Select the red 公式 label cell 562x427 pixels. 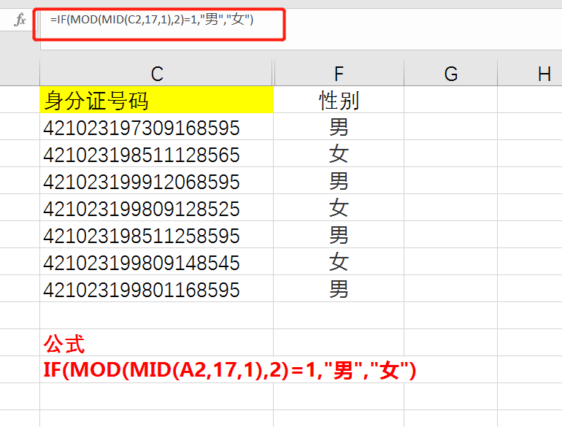pos(157,342)
